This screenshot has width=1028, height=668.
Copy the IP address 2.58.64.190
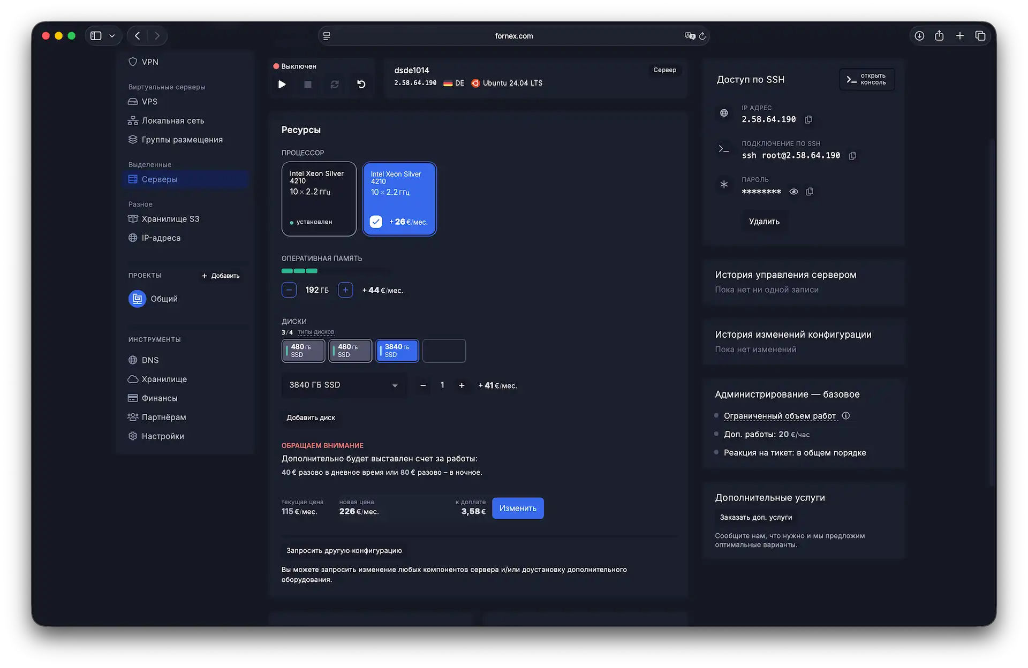tap(808, 119)
